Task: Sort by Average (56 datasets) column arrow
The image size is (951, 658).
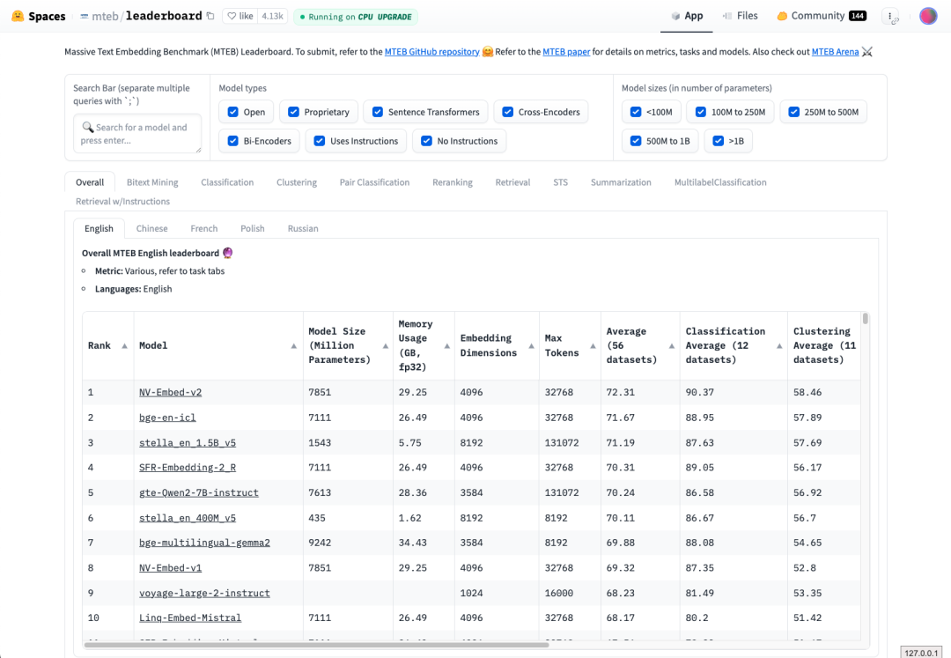Action: tap(671, 345)
